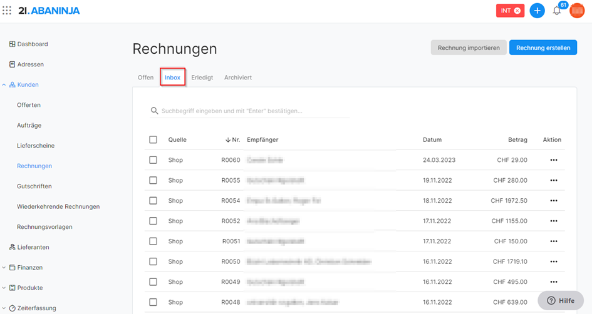
Task: Open three-dot actions for invoice R0060
Action: 553,160
